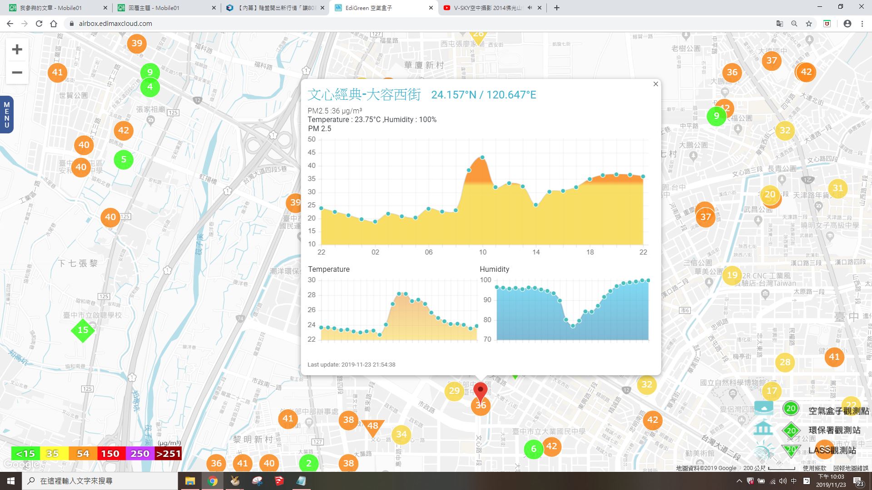
Task: Open green marker 4 near 張家祖廟
Action: tap(150, 87)
